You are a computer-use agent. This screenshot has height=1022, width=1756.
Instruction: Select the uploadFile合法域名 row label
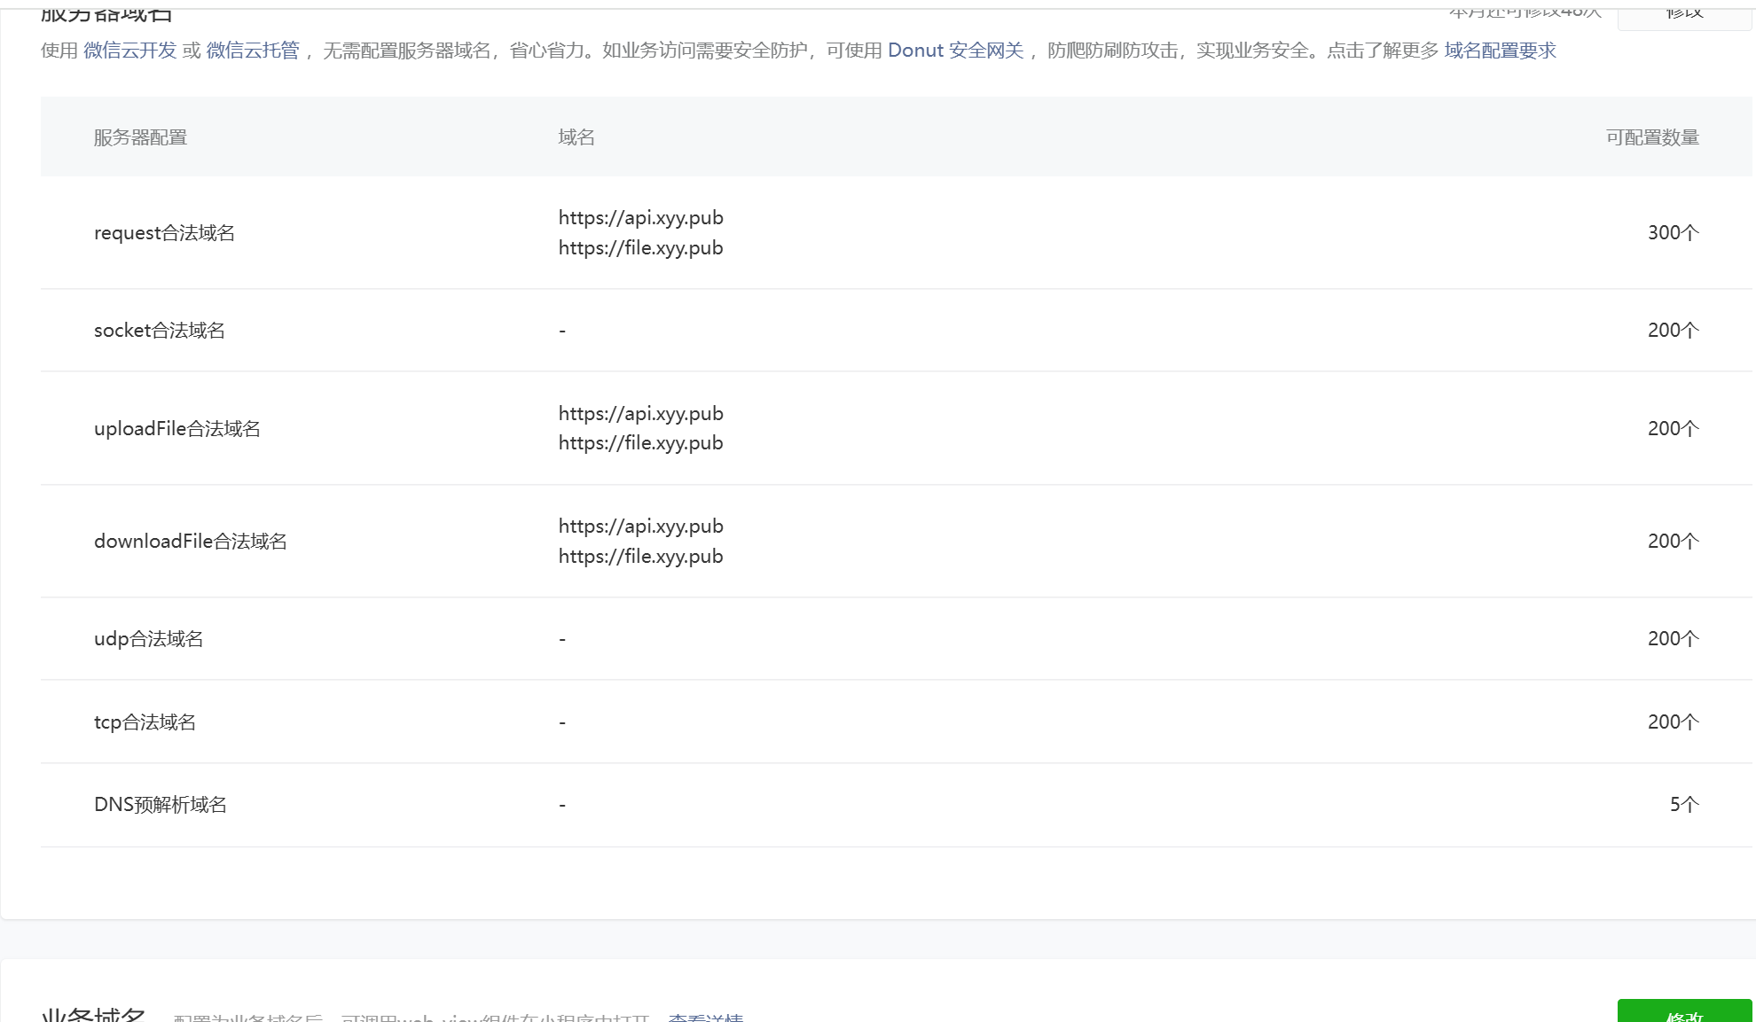[177, 429]
